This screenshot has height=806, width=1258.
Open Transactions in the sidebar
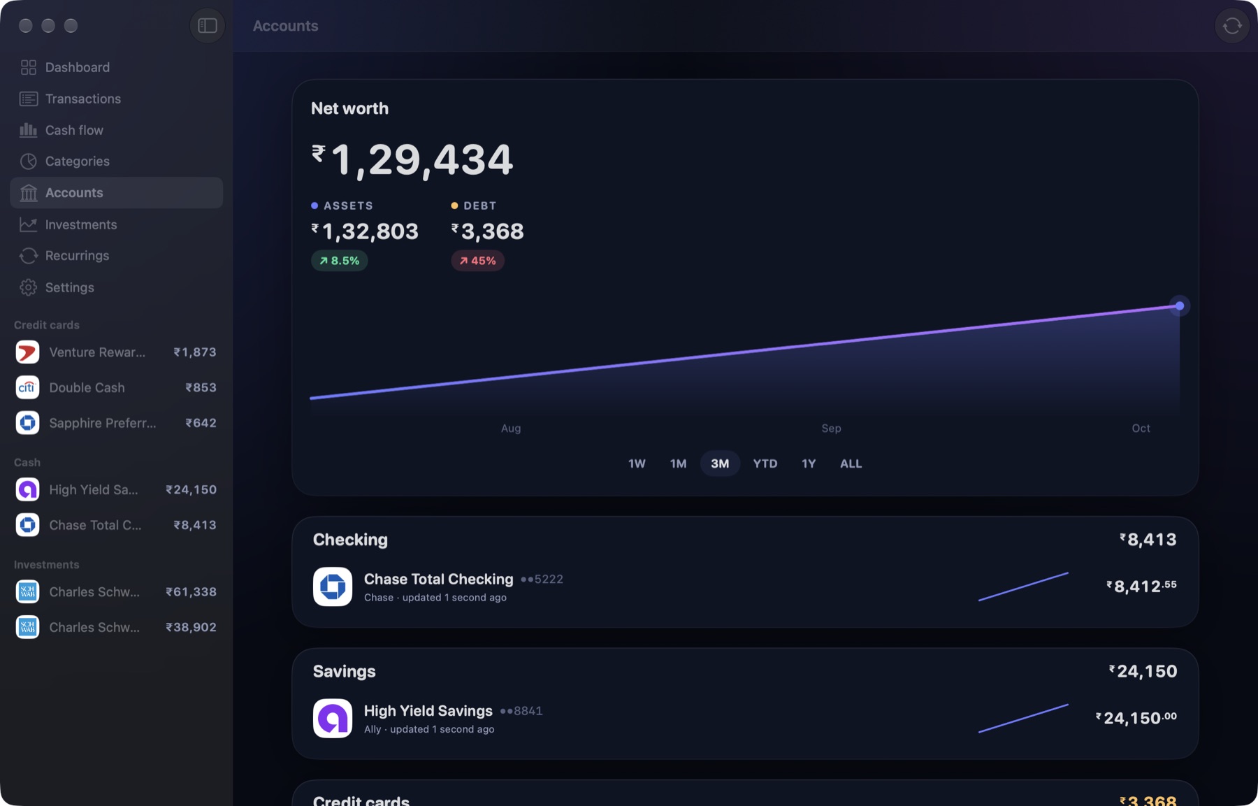[117, 99]
